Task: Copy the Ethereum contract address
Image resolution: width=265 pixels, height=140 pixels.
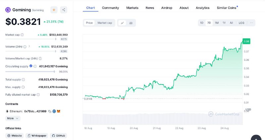Action: coord(50,111)
